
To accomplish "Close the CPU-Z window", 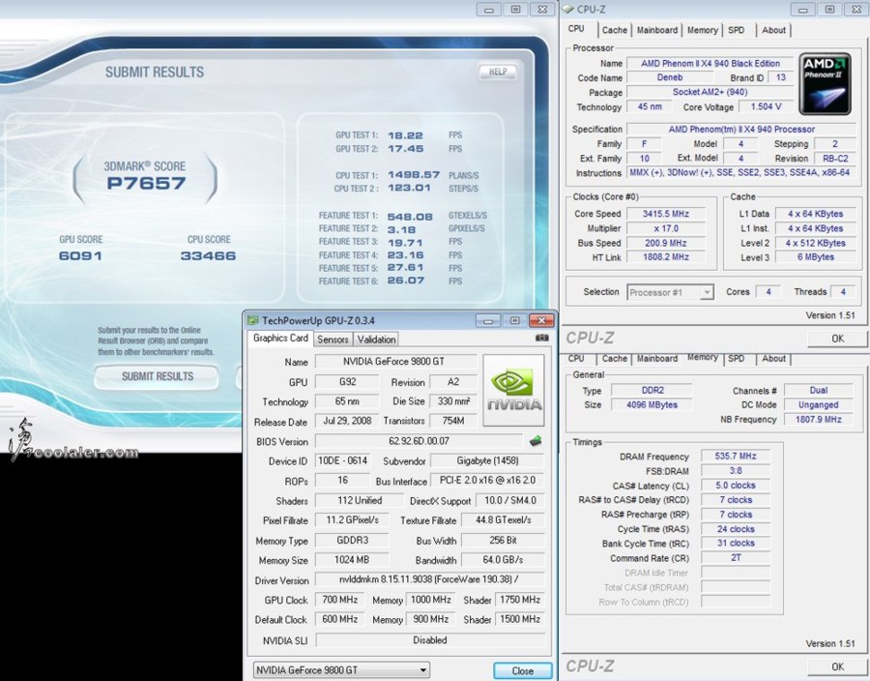I will pos(855,9).
